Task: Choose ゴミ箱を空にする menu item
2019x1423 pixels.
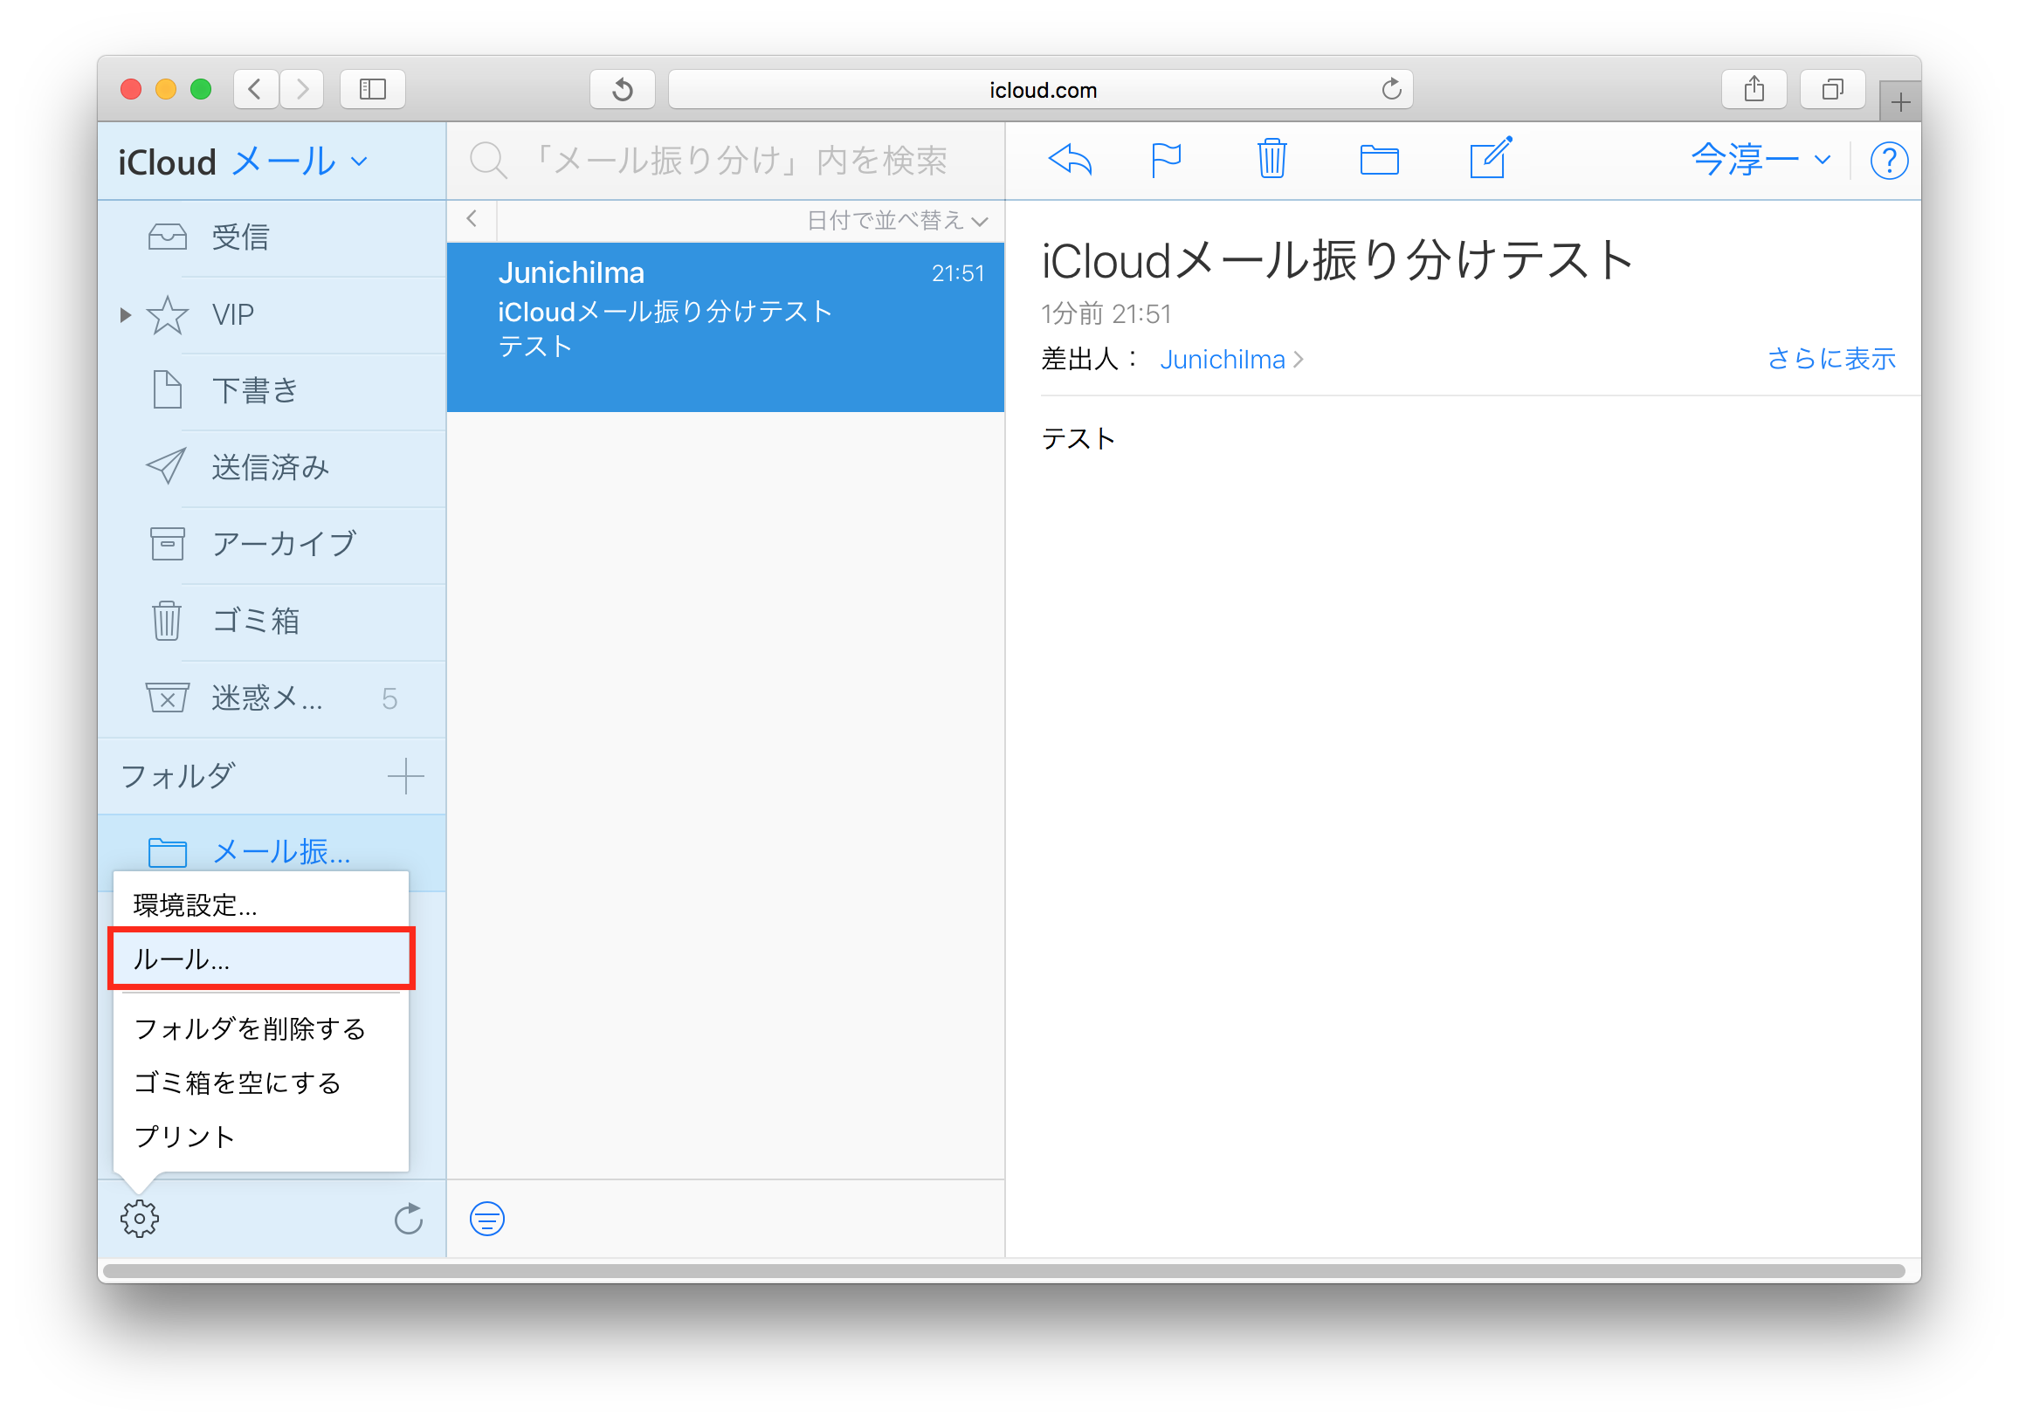Action: tap(261, 1082)
